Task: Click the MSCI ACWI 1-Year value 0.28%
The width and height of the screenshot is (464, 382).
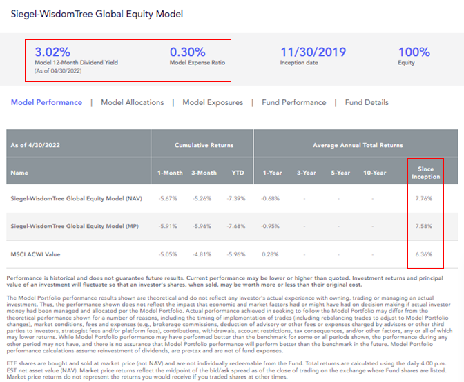Action: pos(270,254)
